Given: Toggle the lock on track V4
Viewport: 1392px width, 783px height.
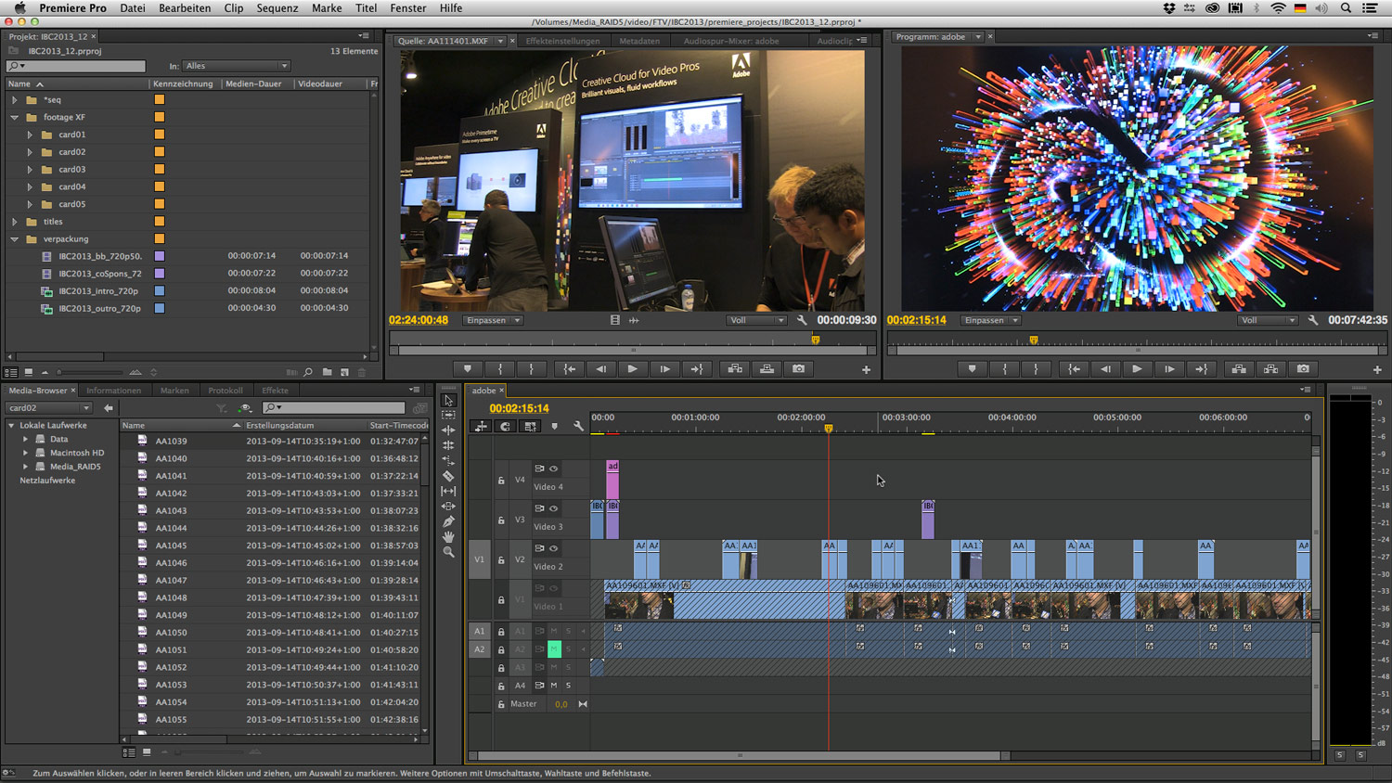Looking at the screenshot, I should click(501, 481).
